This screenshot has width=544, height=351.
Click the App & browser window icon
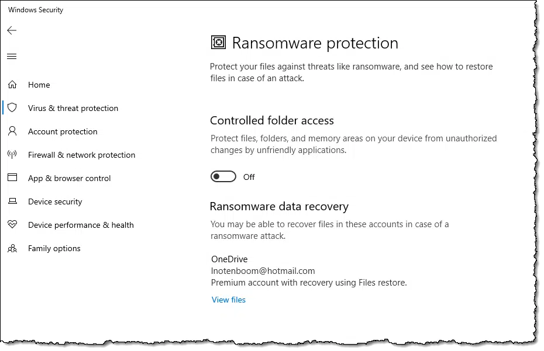click(x=12, y=178)
